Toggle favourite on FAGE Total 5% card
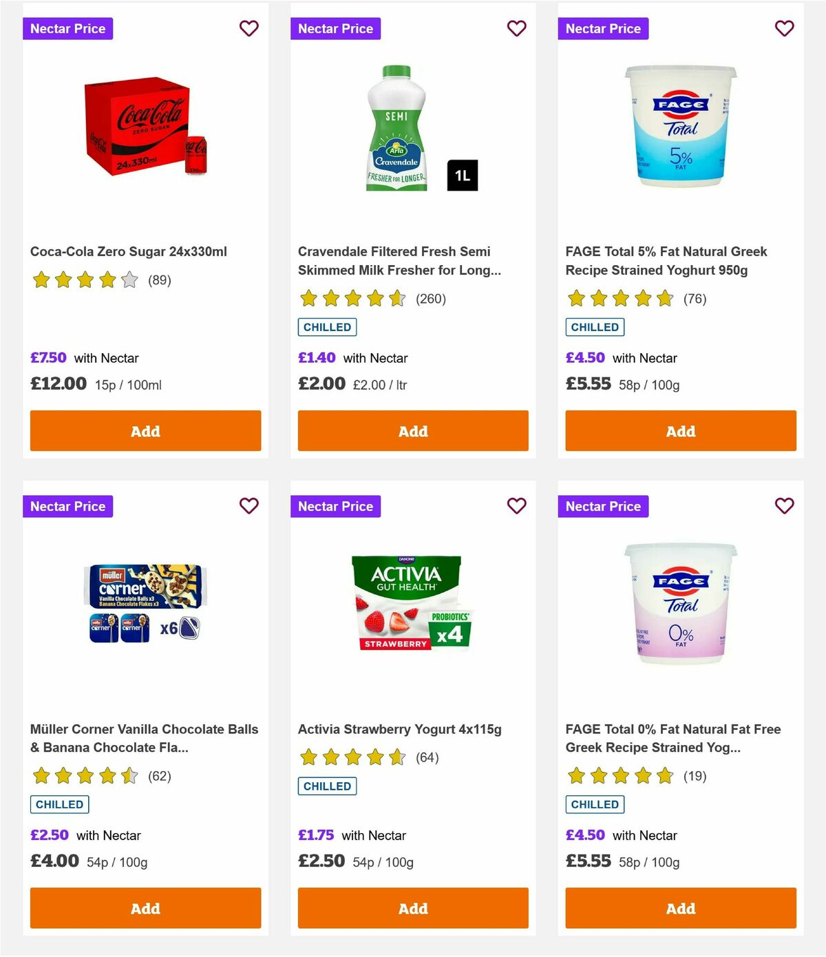 pyautogui.click(x=783, y=28)
